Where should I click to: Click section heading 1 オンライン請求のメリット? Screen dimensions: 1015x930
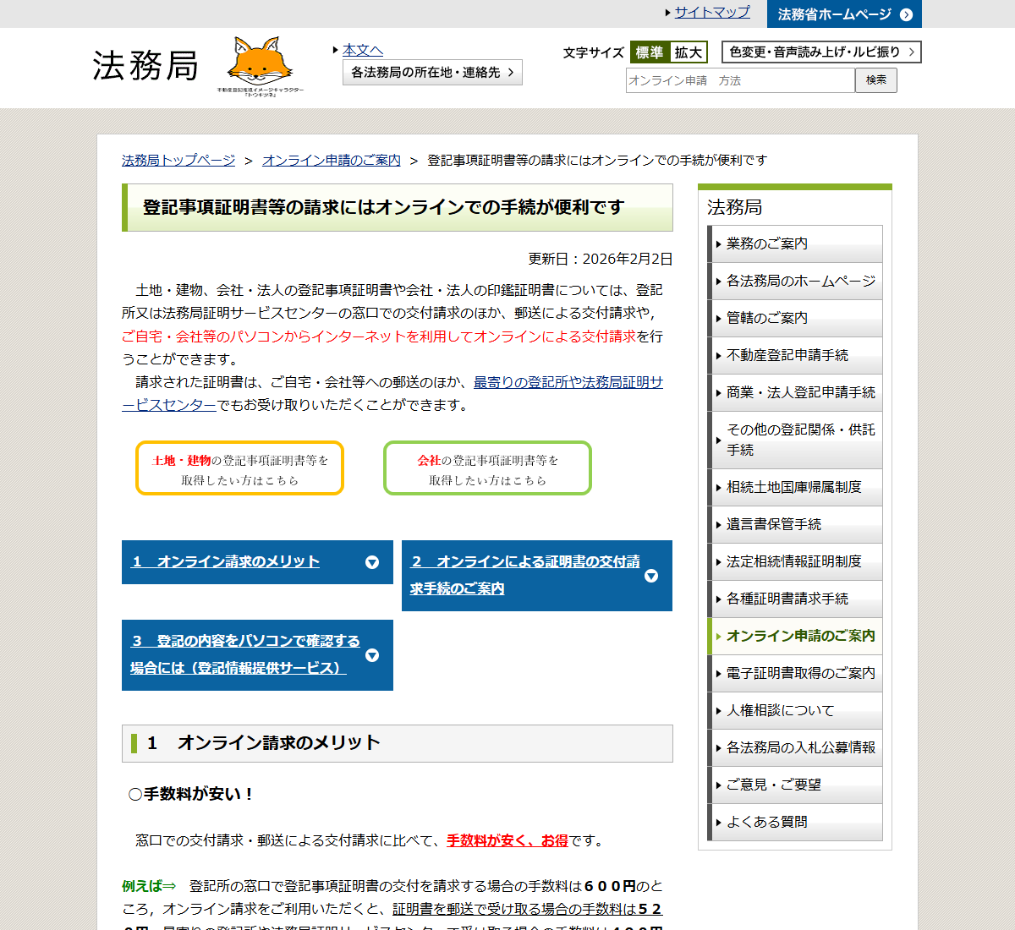(x=264, y=743)
